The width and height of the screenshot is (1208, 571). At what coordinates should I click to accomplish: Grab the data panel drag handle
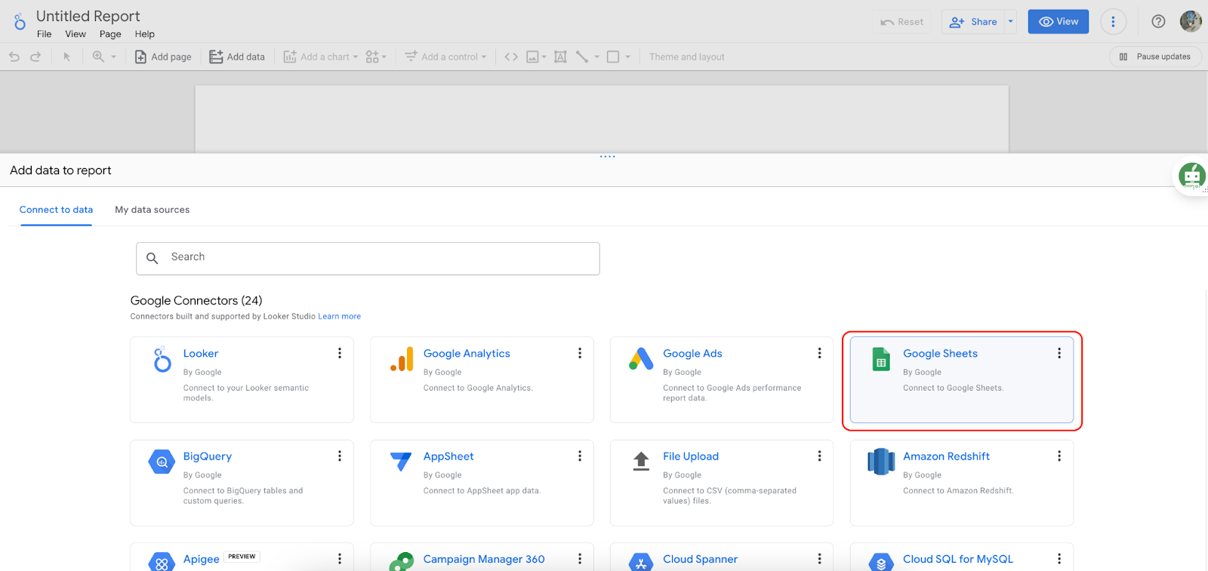coord(608,156)
